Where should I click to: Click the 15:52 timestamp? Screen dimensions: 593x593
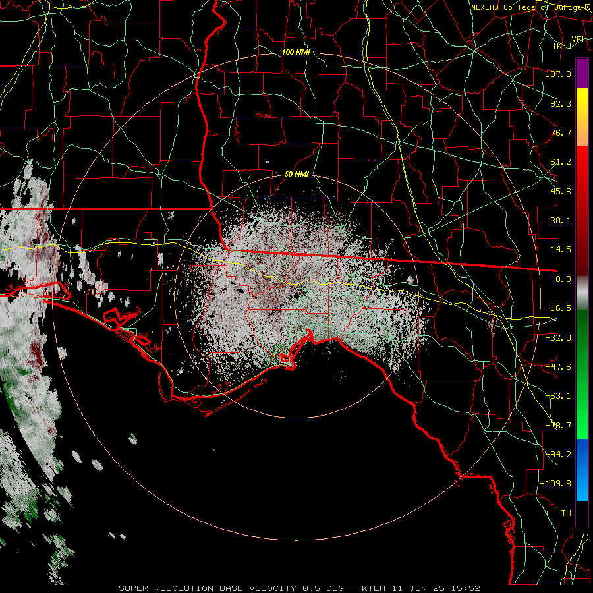pyautogui.click(x=467, y=588)
